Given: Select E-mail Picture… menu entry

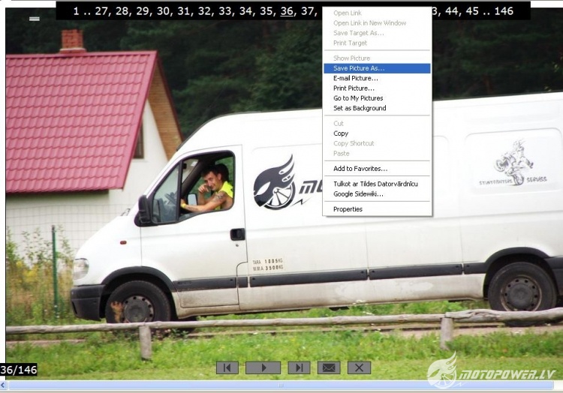Looking at the screenshot, I should (377, 78).
